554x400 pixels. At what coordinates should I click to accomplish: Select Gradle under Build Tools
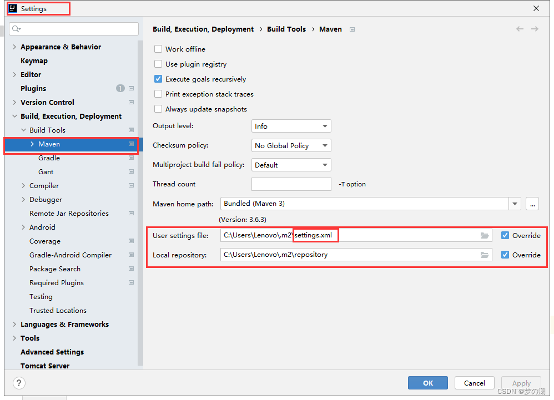pyautogui.click(x=49, y=158)
